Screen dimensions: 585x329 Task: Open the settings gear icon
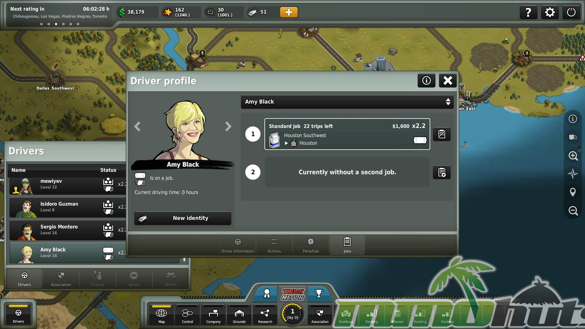coord(550,12)
